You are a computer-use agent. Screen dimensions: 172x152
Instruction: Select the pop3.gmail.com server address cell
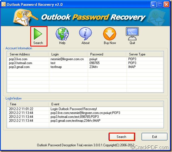tap(19, 67)
